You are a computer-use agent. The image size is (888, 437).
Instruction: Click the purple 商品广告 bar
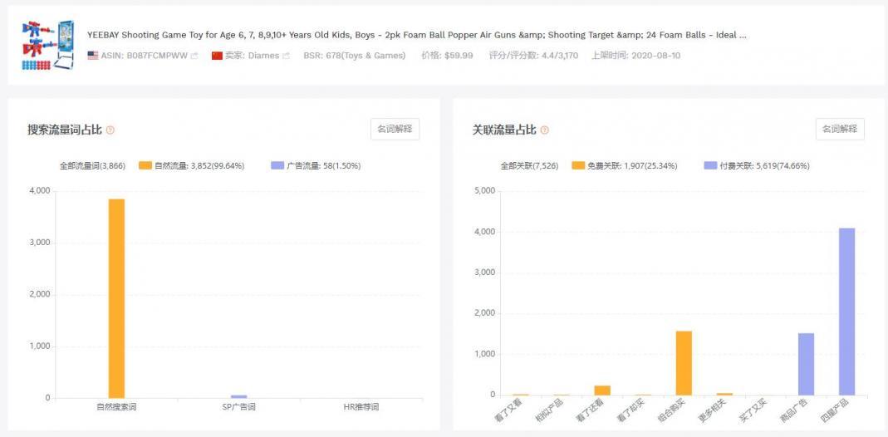coord(806,364)
